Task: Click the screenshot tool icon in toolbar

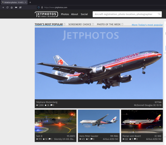Action: 20,7
